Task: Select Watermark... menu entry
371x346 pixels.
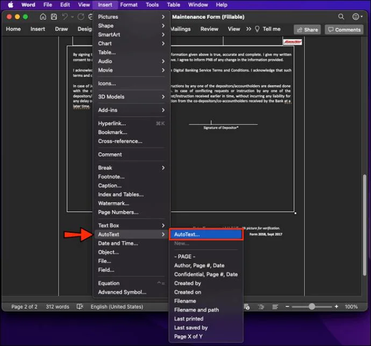Action: coord(131,203)
